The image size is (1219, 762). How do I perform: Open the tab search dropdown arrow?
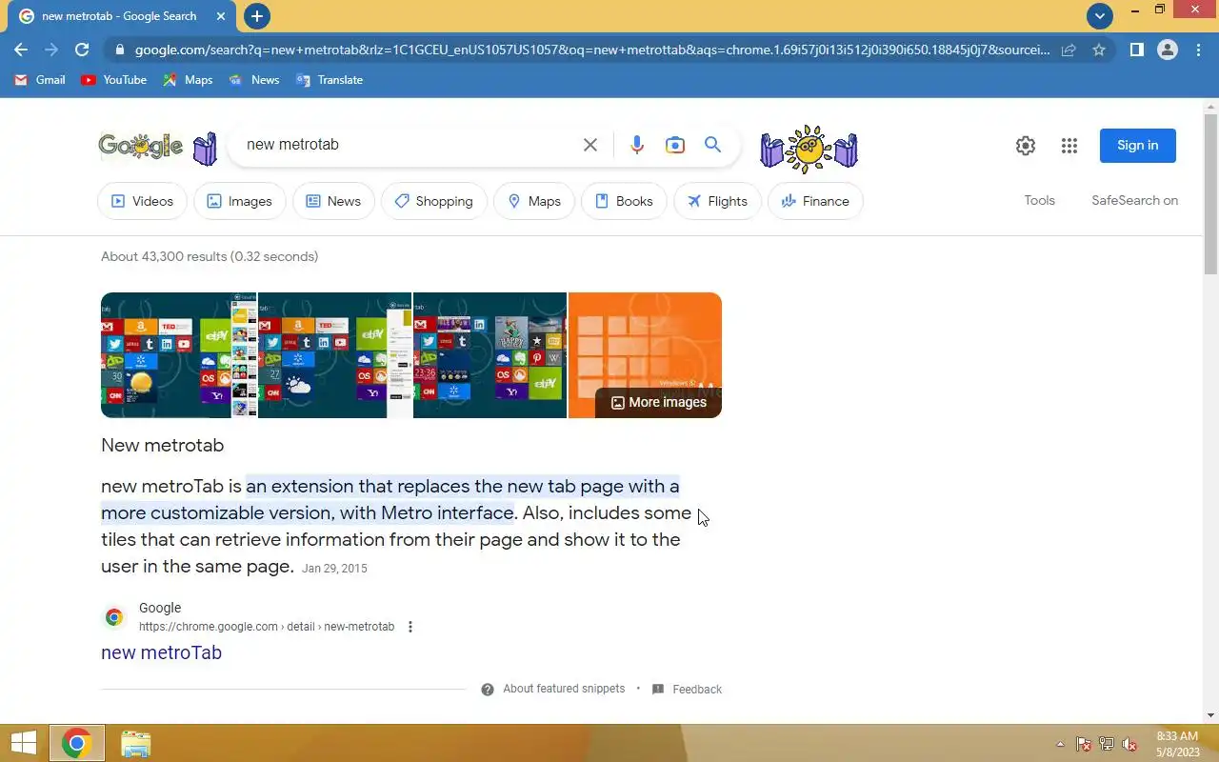(x=1100, y=16)
